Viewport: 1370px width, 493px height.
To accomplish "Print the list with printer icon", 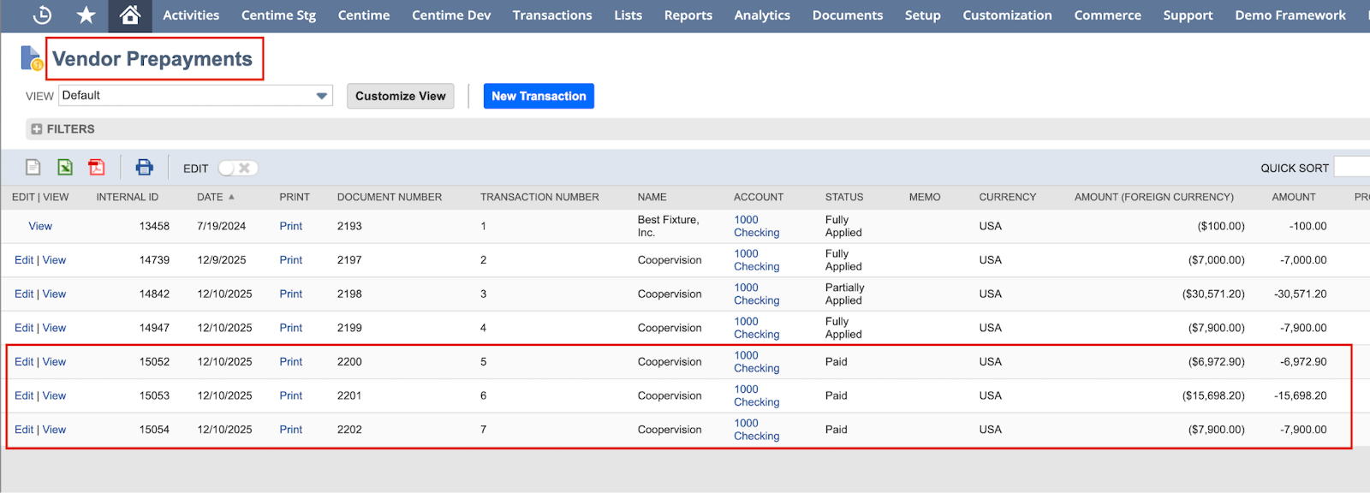I will (x=145, y=168).
